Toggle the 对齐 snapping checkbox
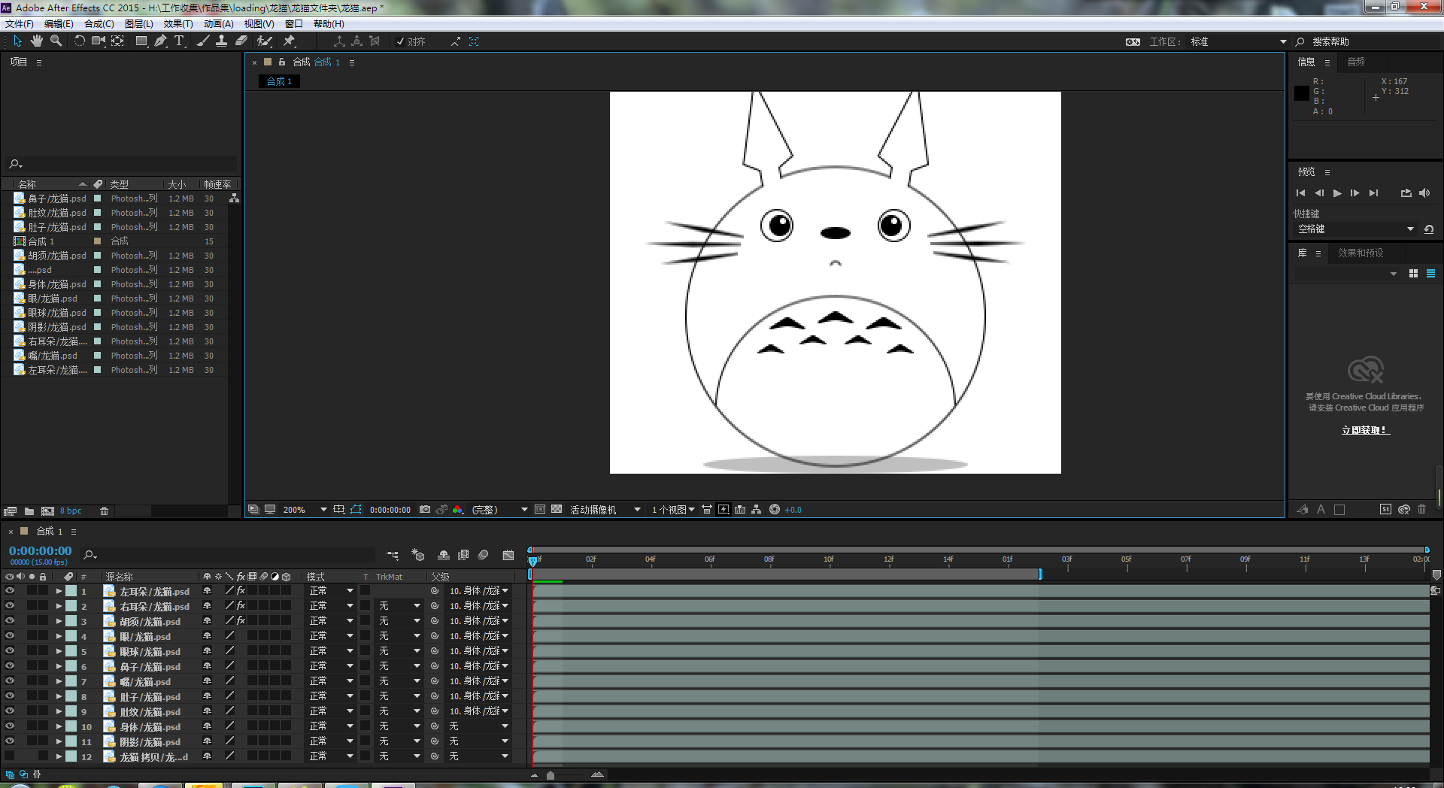This screenshot has width=1444, height=788. [401, 41]
